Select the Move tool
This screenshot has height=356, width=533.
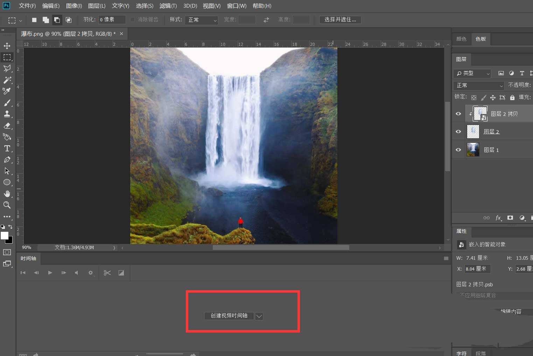click(7, 46)
